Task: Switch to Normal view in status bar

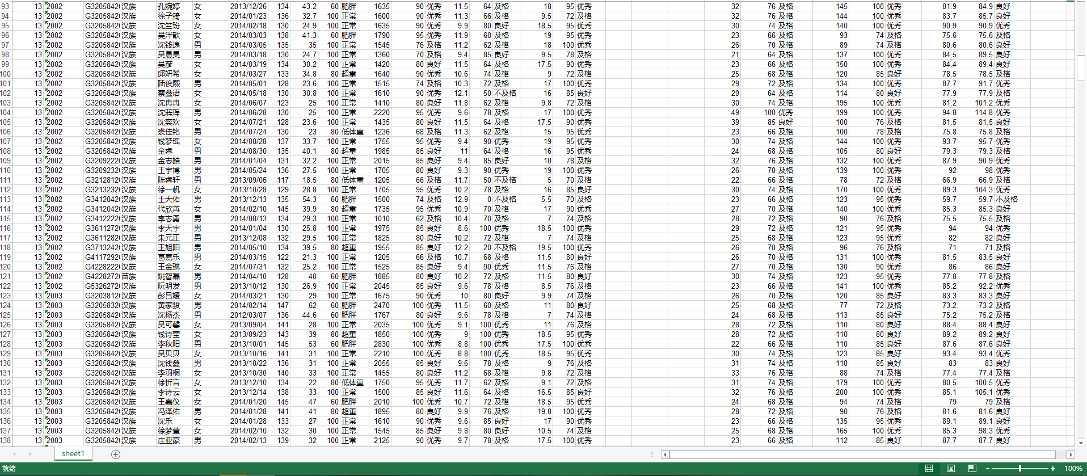Action: 929,469
